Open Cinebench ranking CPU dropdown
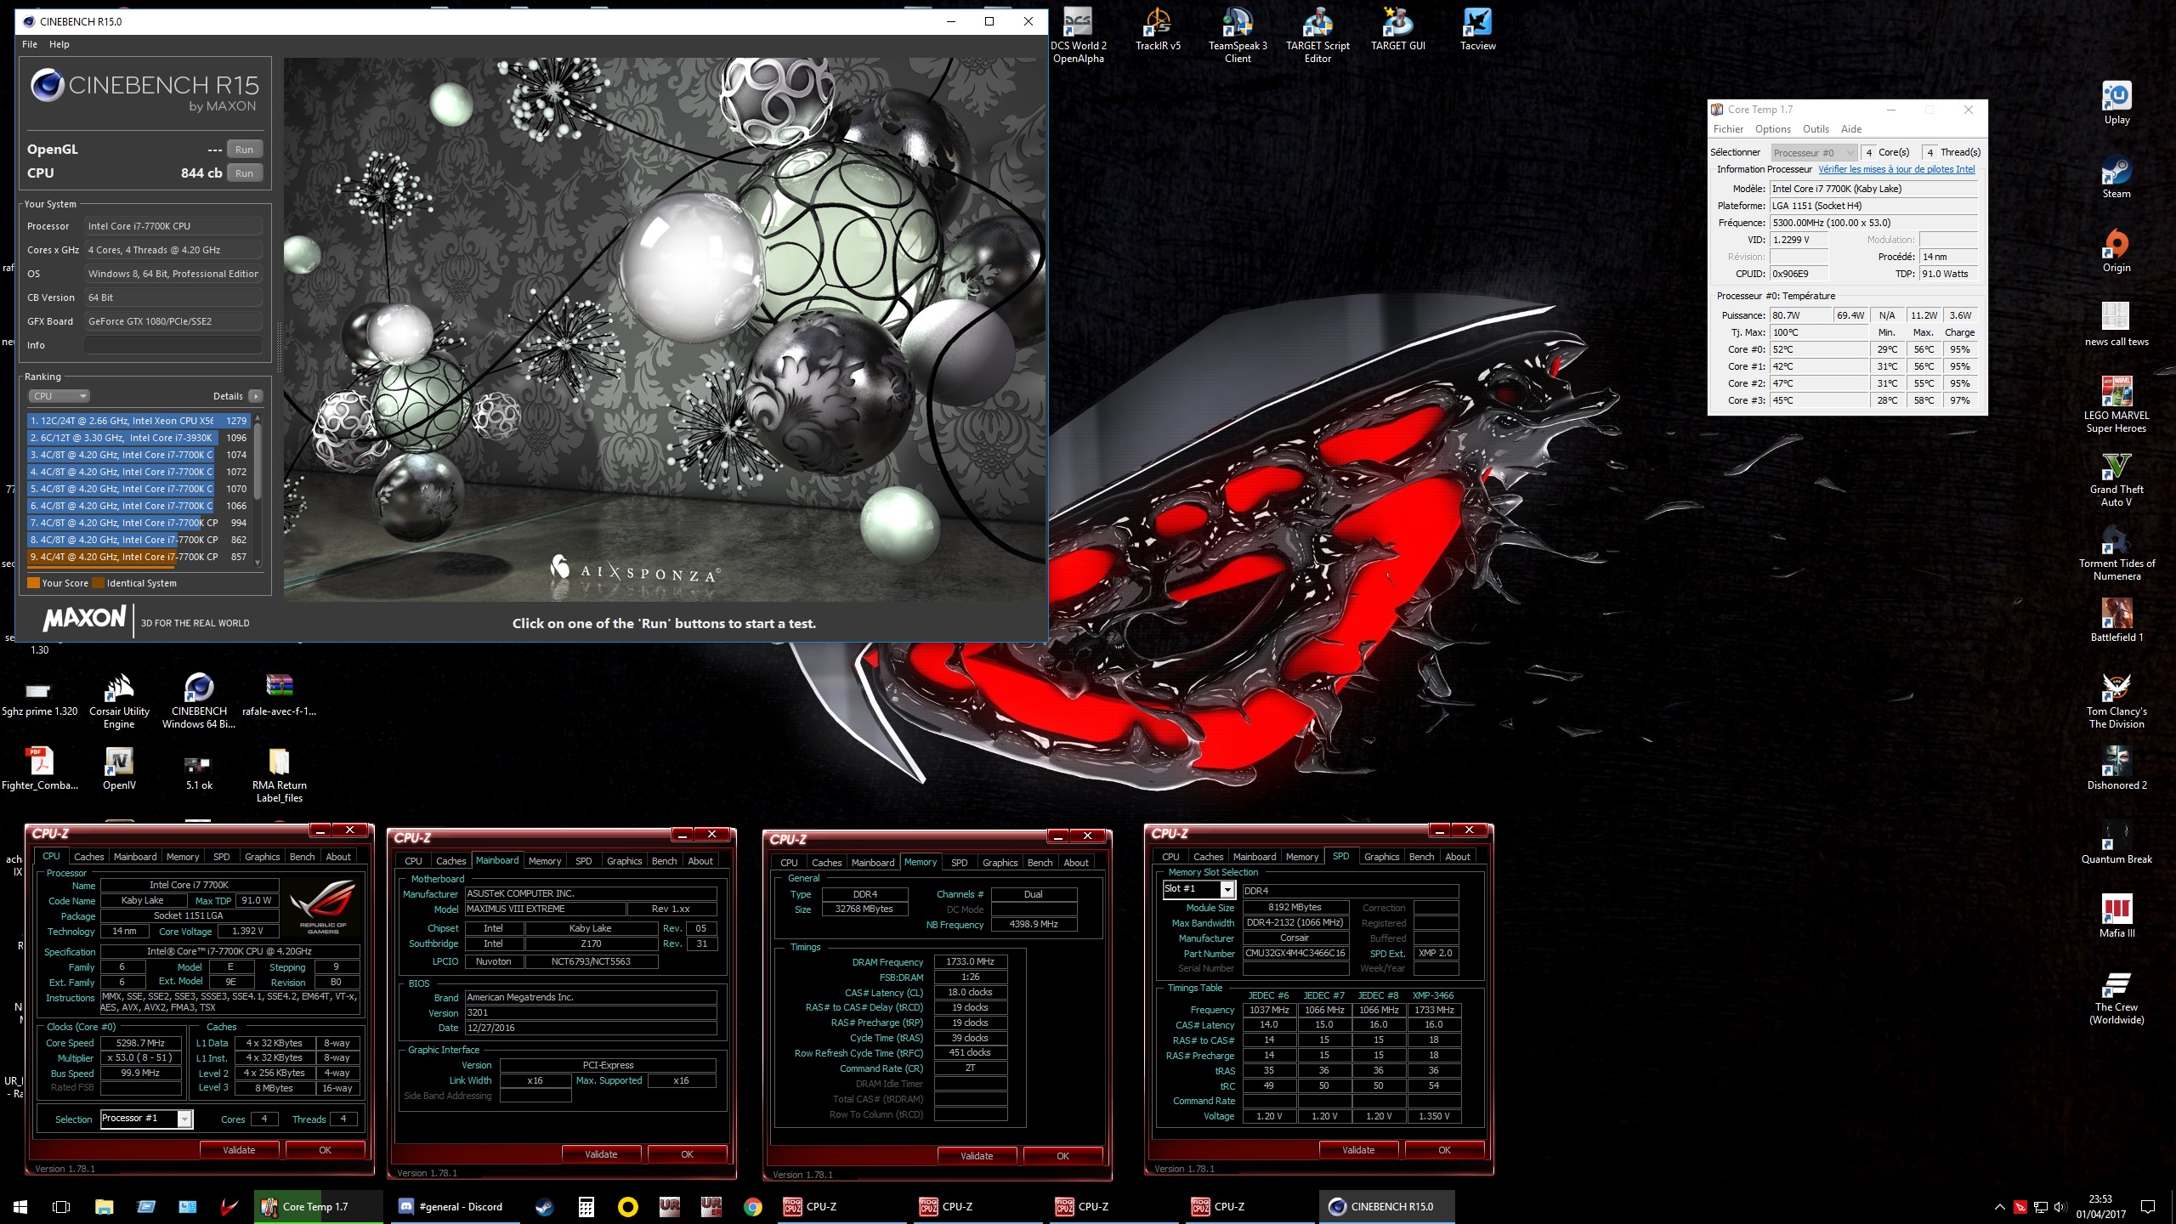2176x1224 pixels. tap(59, 396)
